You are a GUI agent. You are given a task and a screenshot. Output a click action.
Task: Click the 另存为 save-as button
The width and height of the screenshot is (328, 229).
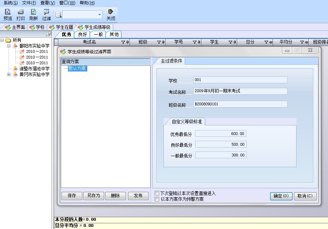pyautogui.click(x=94, y=196)
